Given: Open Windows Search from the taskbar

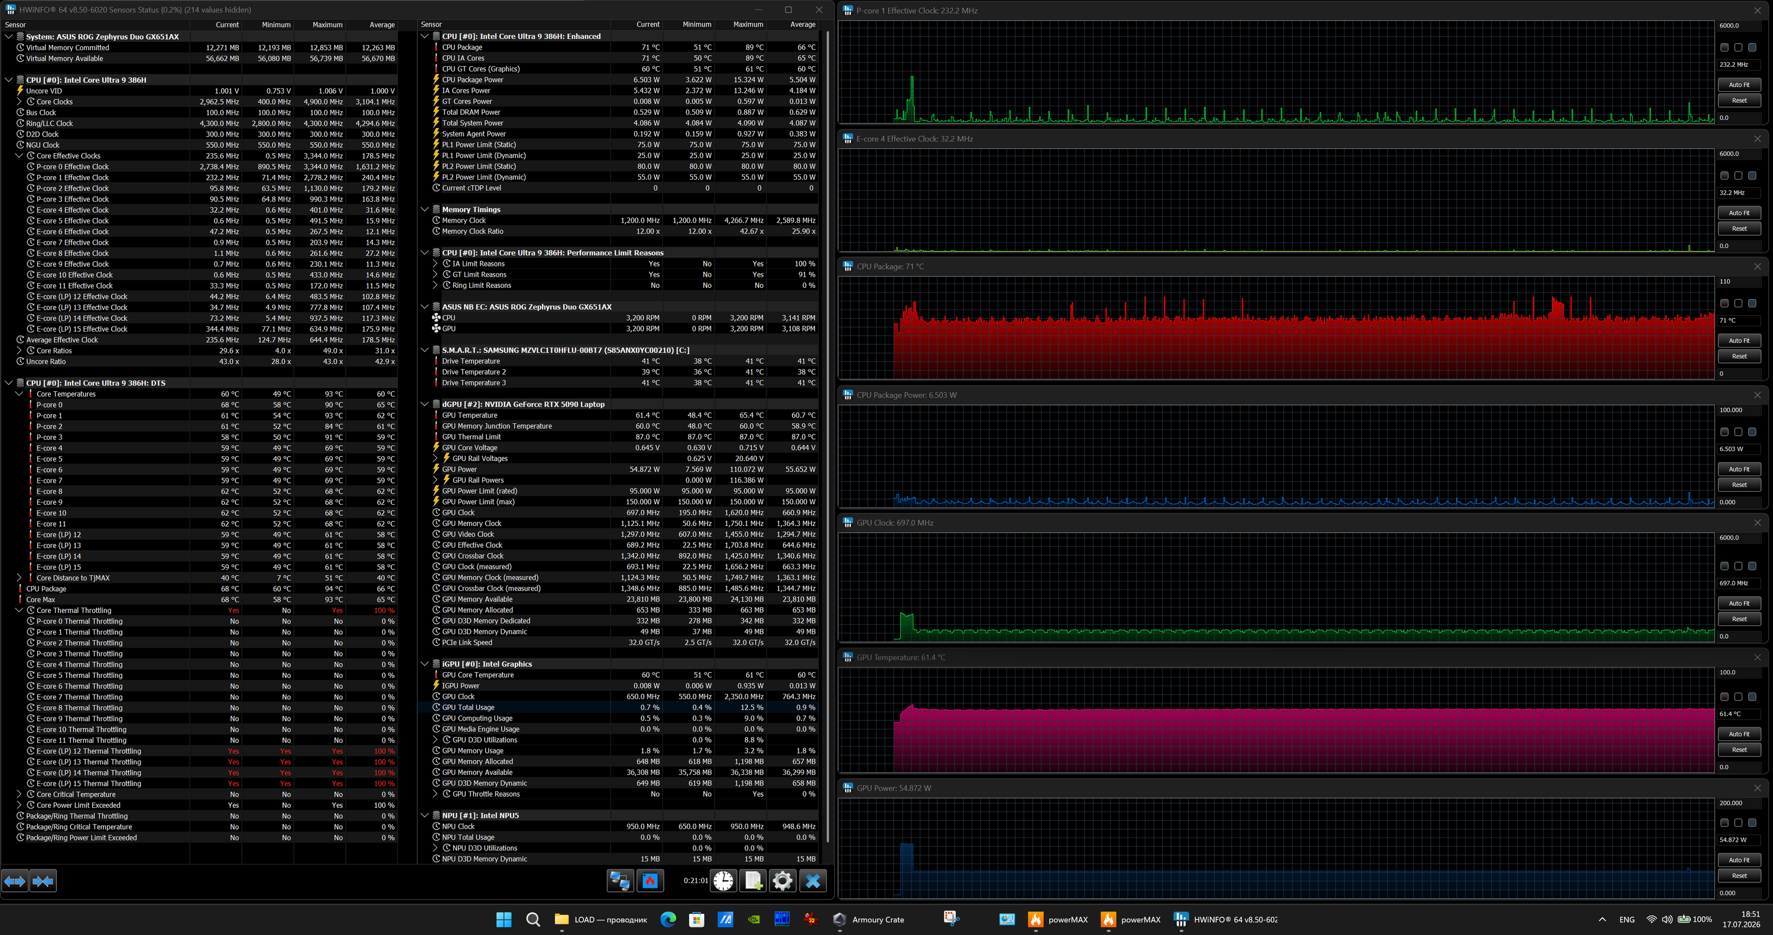Looking at the screenshot, I should click(x=532, y=919).
